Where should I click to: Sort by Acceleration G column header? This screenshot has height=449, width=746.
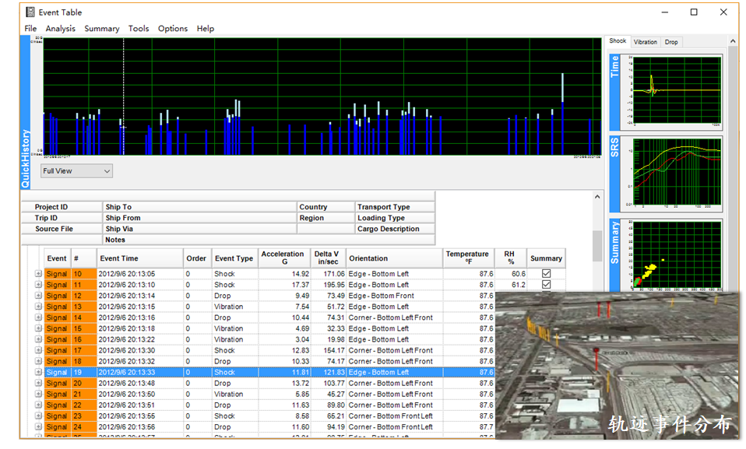[x=284, y=258]
